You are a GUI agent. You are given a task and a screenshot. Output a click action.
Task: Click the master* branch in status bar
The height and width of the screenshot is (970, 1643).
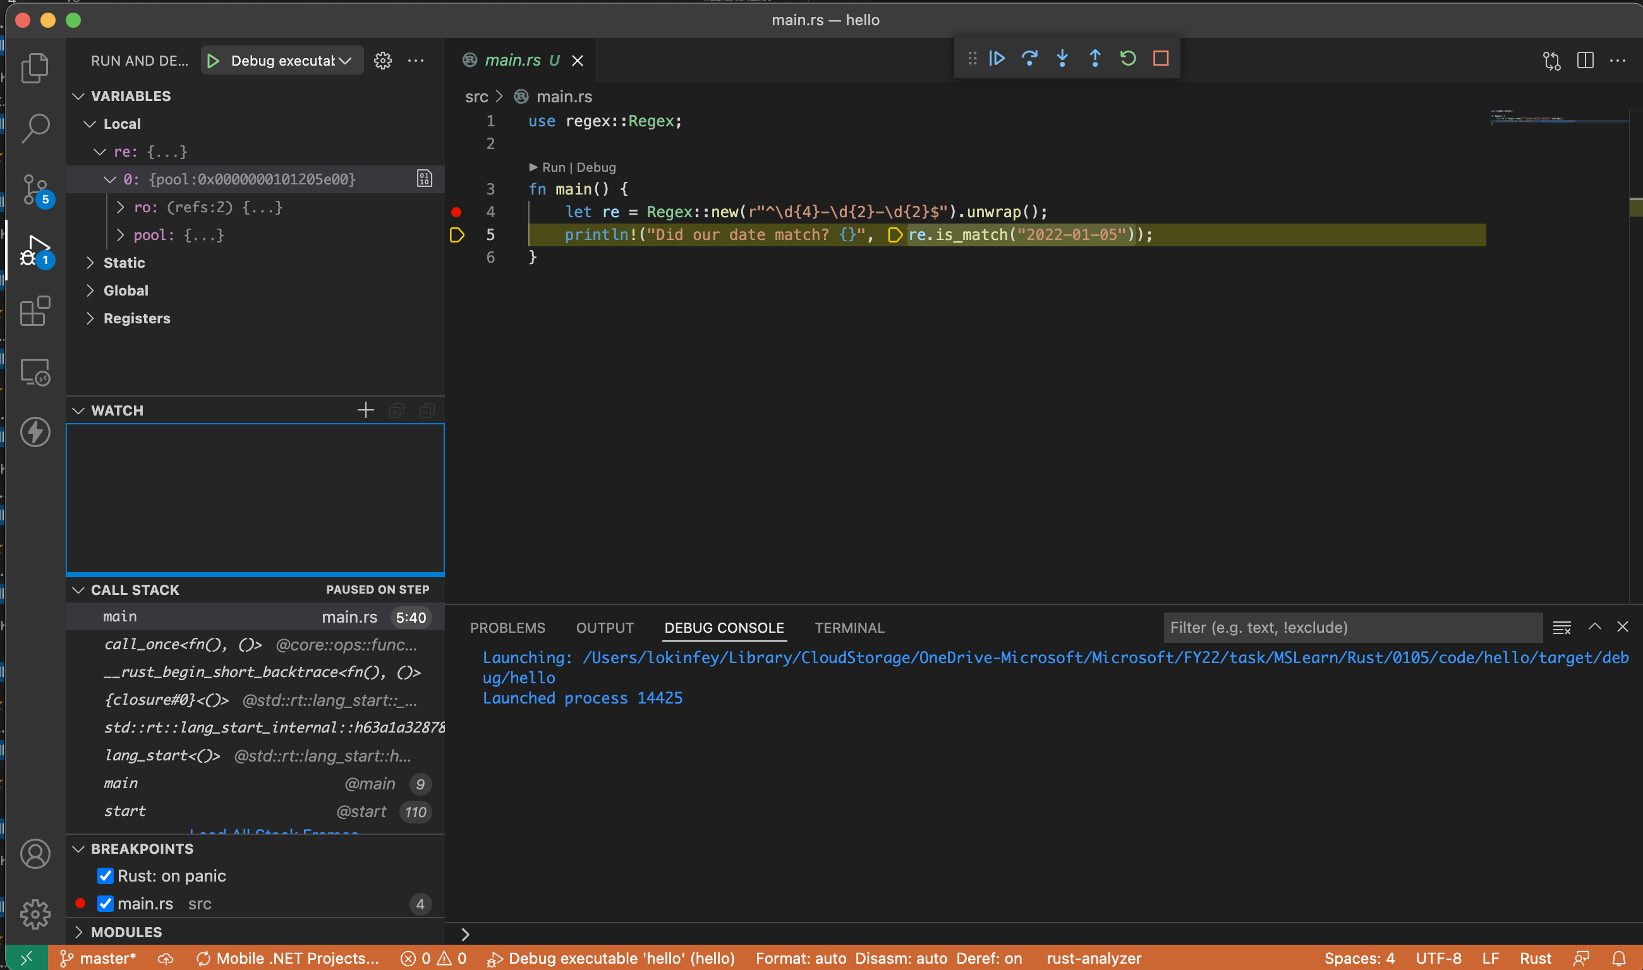tap(99, 958)
